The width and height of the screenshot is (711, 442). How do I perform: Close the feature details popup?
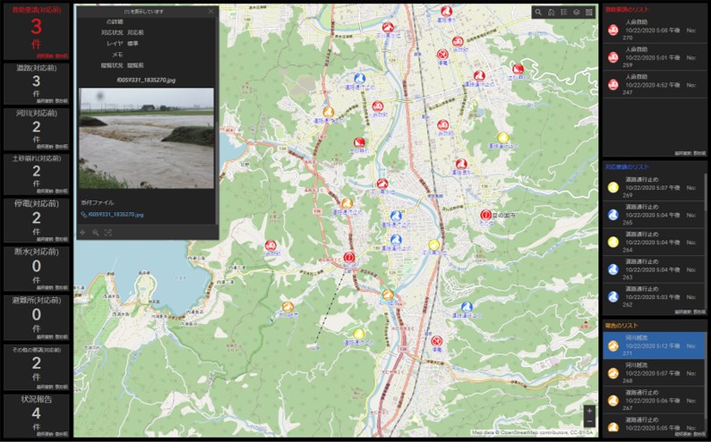210,12
